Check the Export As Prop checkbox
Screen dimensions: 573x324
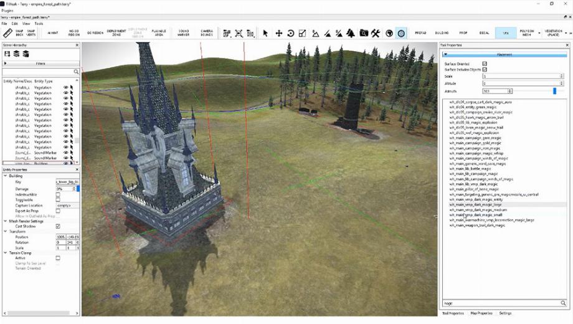coord(58,211)
